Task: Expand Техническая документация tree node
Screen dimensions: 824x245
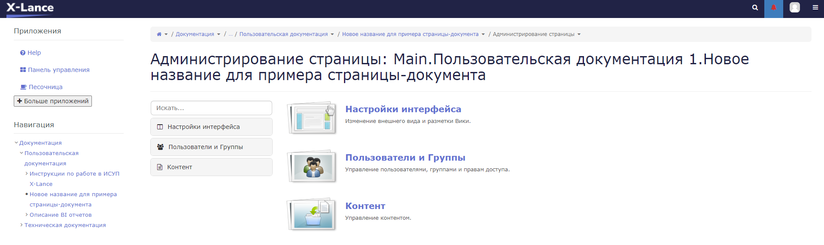Action: point(21,225)
